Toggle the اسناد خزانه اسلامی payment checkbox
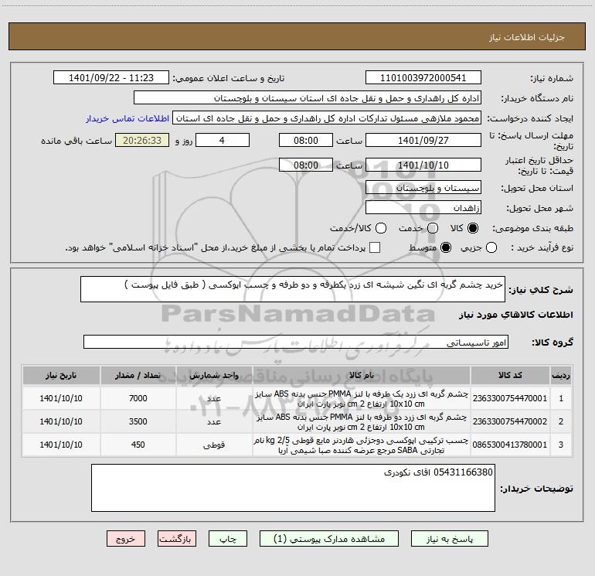This screenshot has height=576, width=595. [x=375, y=247]
